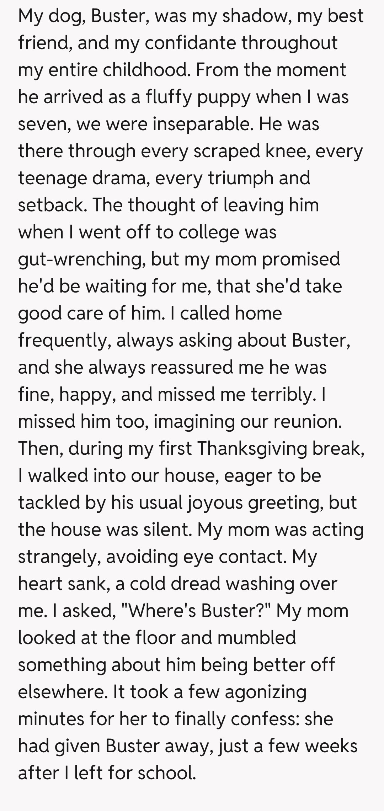Click the word "Thanksgiving" in the story
Screen dimensions: 384x811
[x=252, y=448]
